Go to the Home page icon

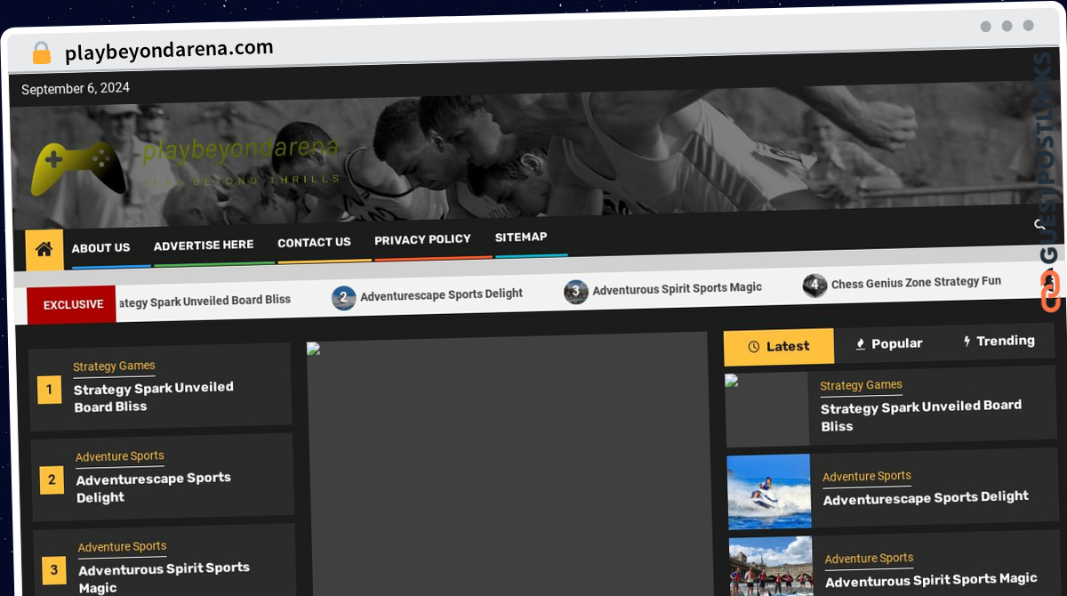point(44,250)
